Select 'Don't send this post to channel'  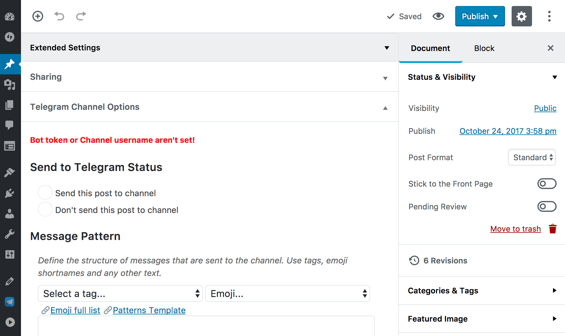tap(45, 209)
